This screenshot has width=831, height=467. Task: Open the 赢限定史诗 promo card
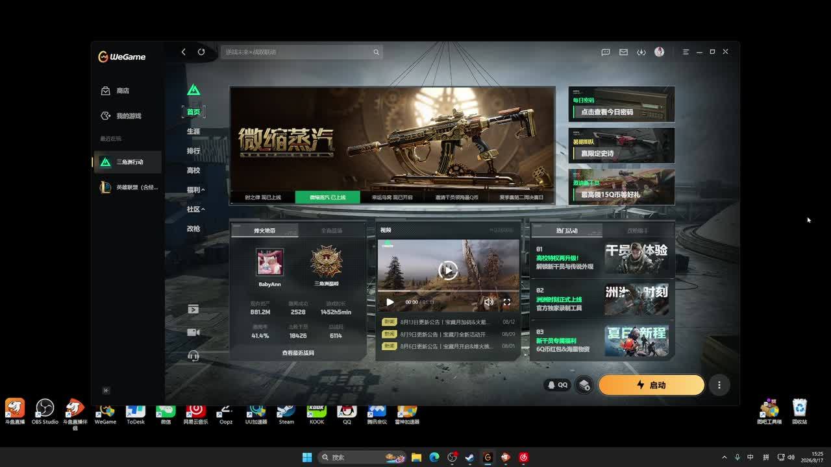[x=621, y=145]
